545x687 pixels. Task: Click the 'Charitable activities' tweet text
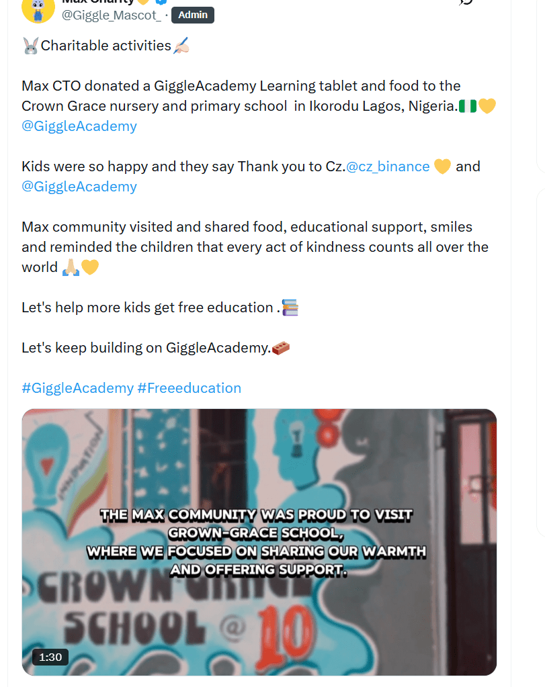[106, 46]
